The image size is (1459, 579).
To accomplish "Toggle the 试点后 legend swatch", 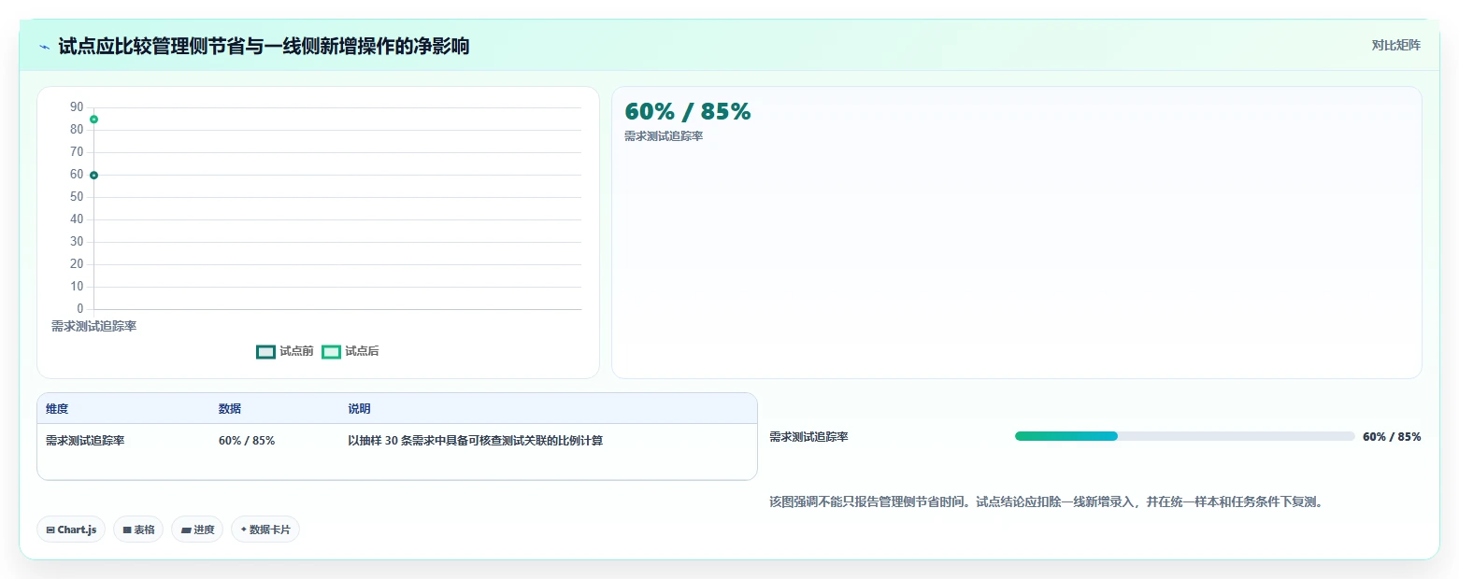I will (x=331, y=352).
